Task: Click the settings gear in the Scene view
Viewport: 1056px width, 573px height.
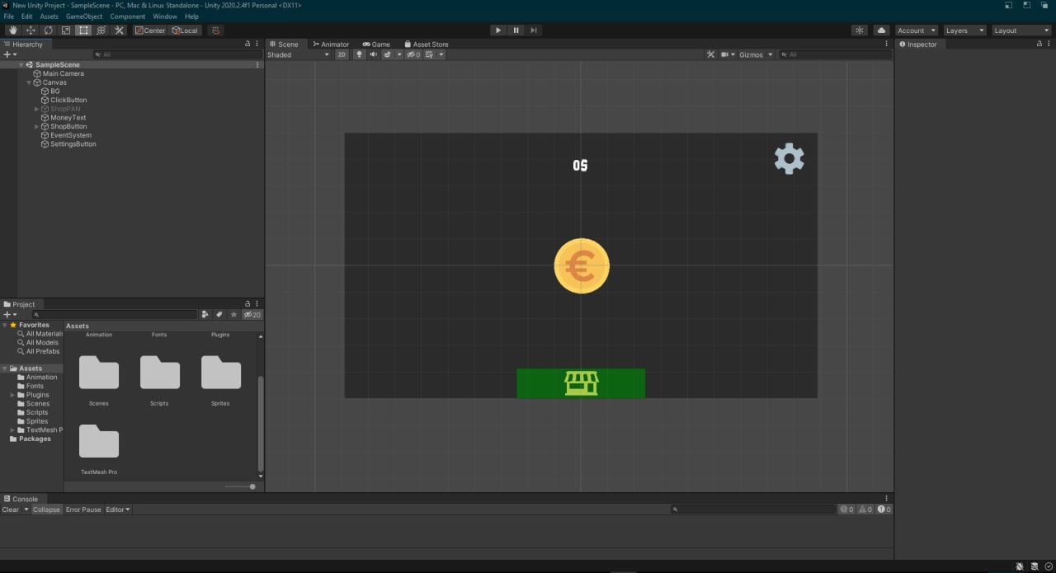Action: click(x=789, y=158)
